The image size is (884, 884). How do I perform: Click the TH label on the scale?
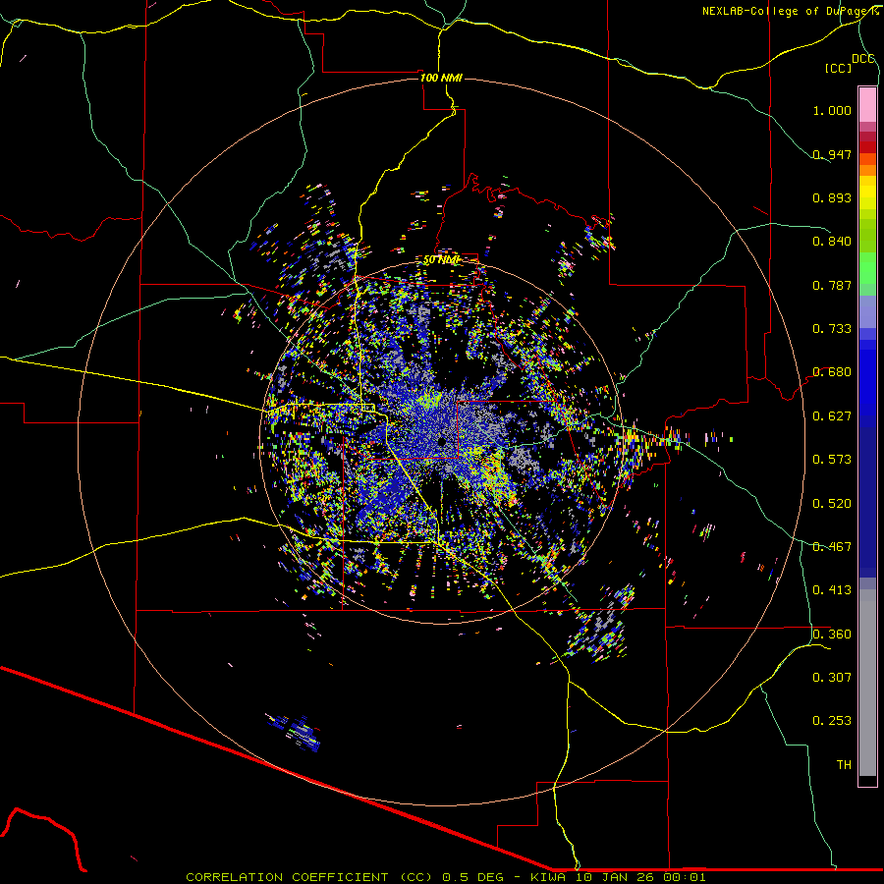(x=844, y=765)
